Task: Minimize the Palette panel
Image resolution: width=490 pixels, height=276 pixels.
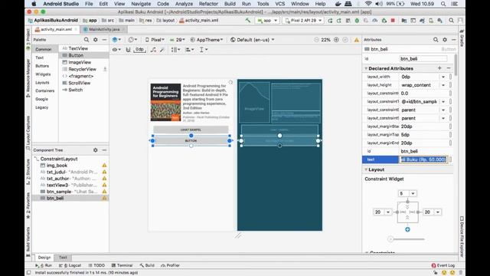Action: (x=104, y=40)
